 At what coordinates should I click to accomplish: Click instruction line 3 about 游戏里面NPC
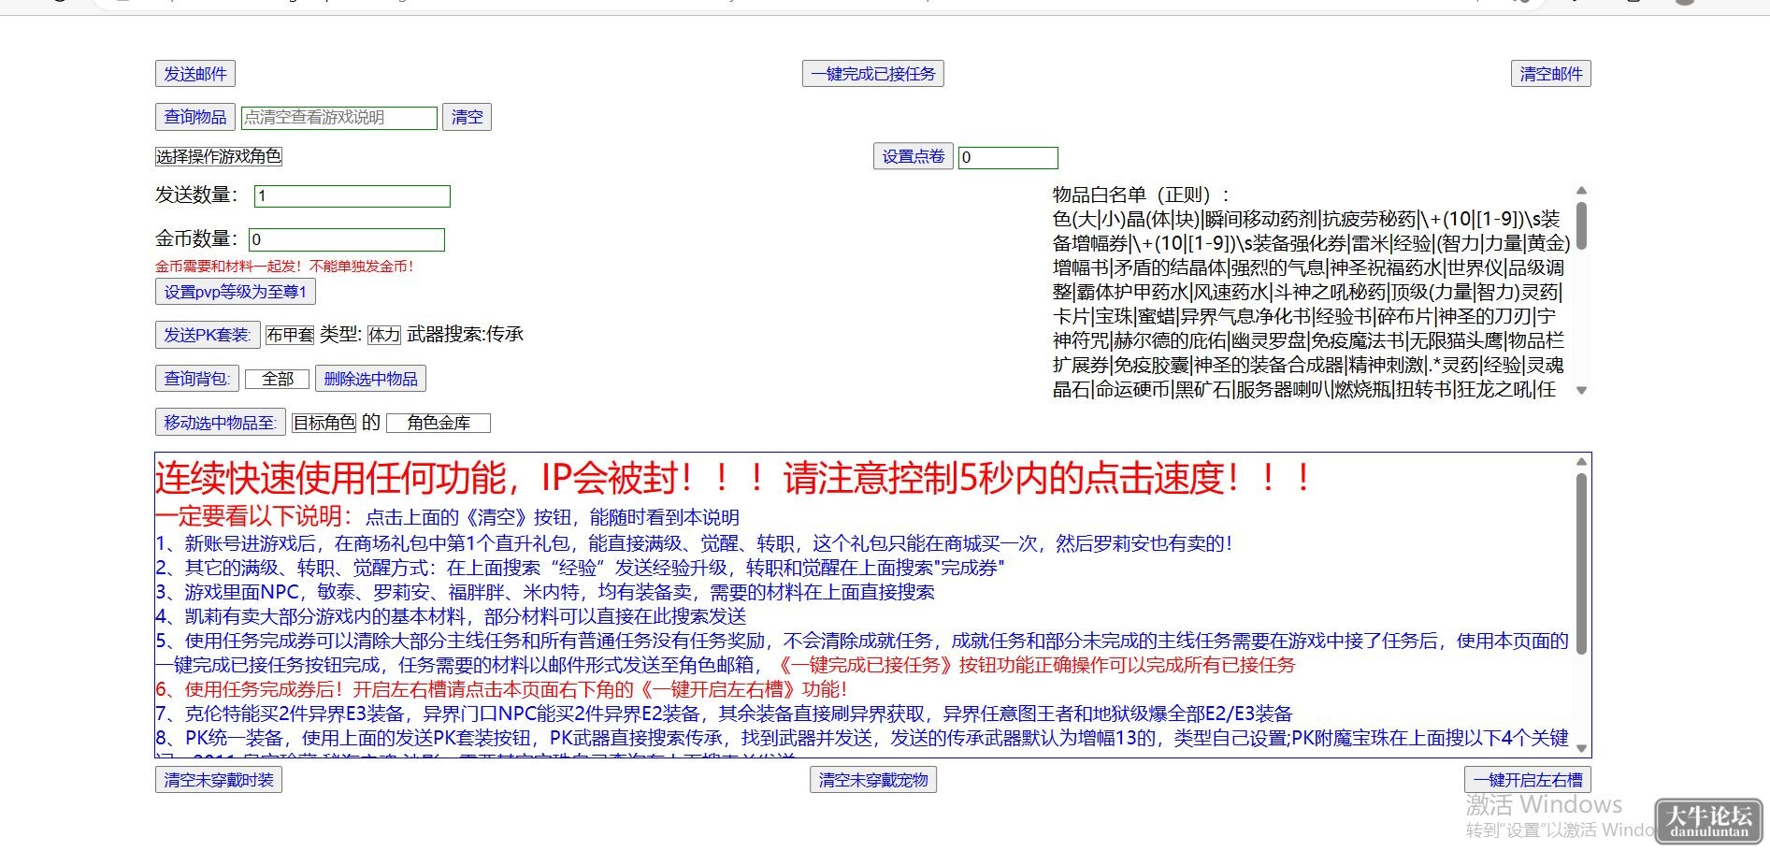pyautogui.click(x=545, y=592)
